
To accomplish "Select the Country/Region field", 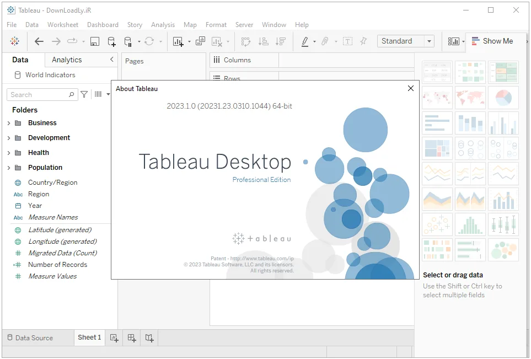I will click(x=52, y=183).
